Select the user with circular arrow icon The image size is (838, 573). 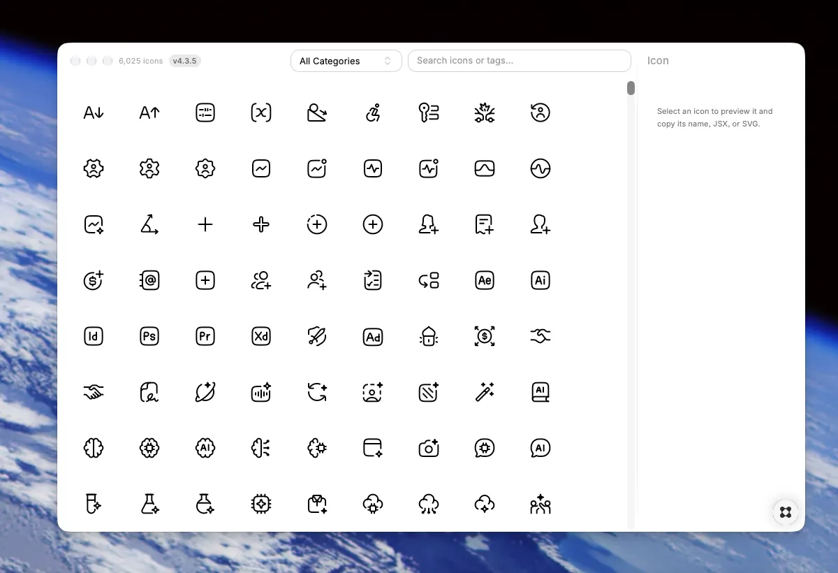point(541,113)
